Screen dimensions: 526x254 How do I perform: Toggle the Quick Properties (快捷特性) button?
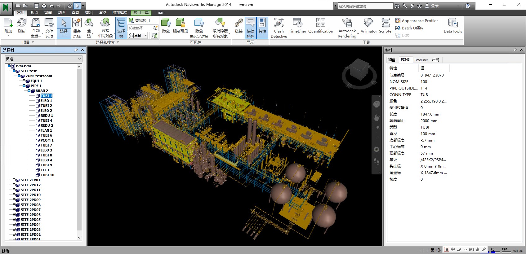click(x=251, y=28)
